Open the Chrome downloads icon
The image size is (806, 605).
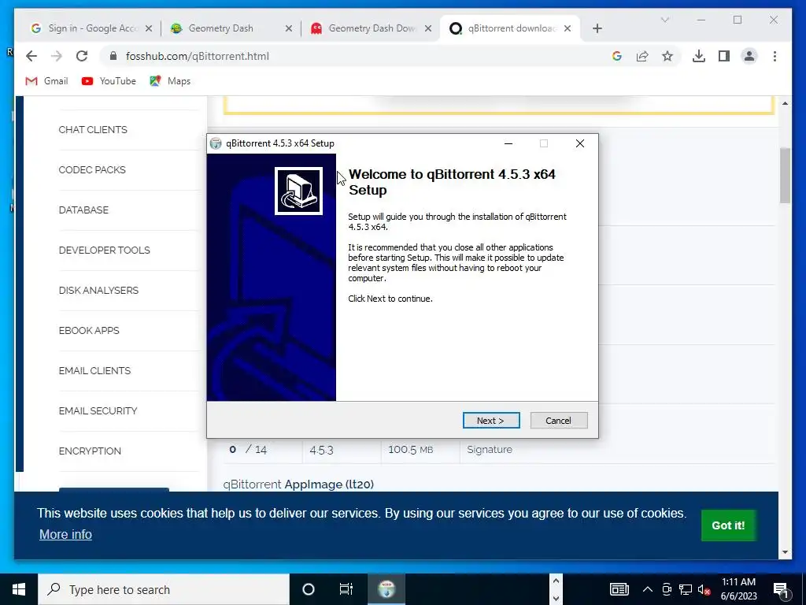point(699,56)
